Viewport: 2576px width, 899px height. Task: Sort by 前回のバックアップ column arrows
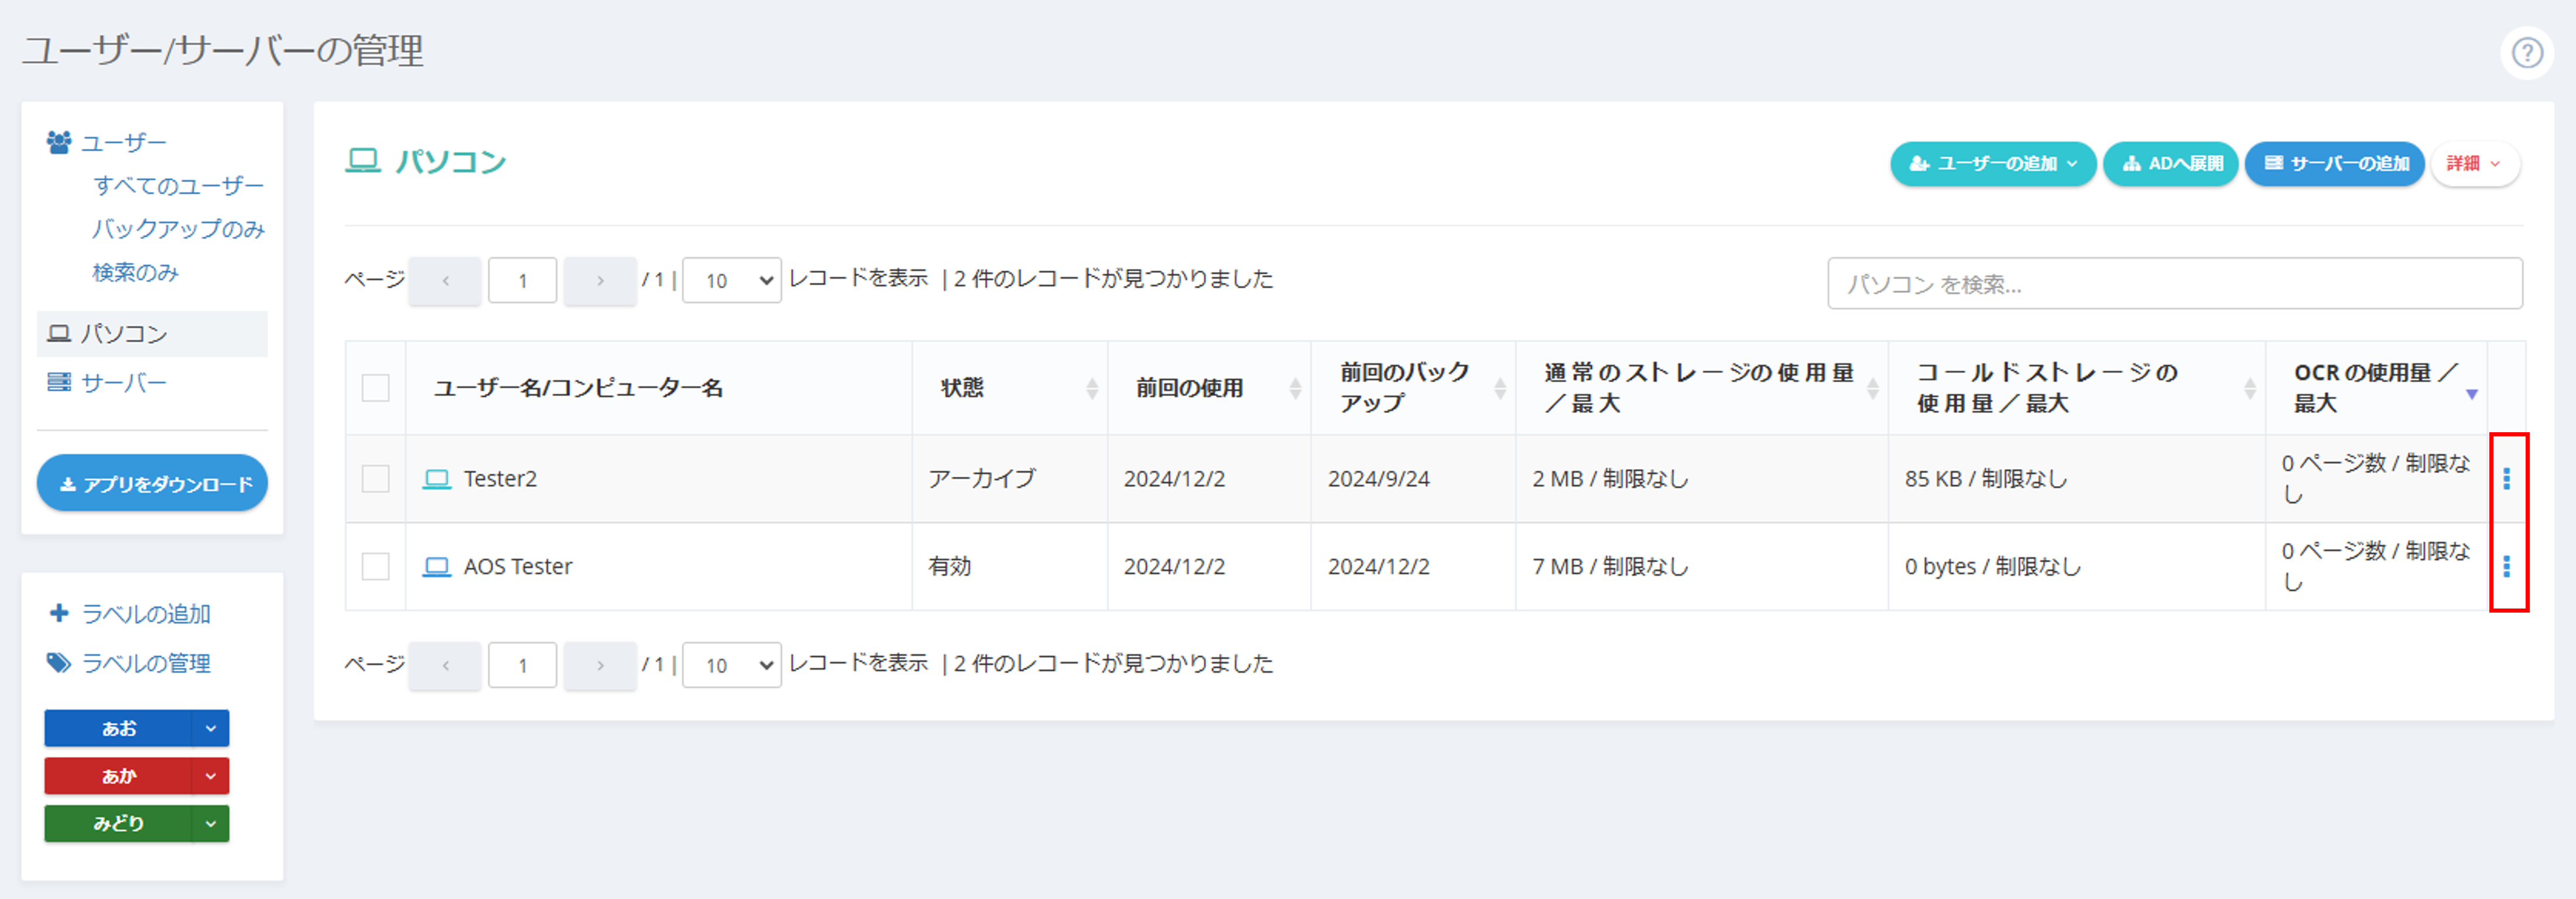1500,388
